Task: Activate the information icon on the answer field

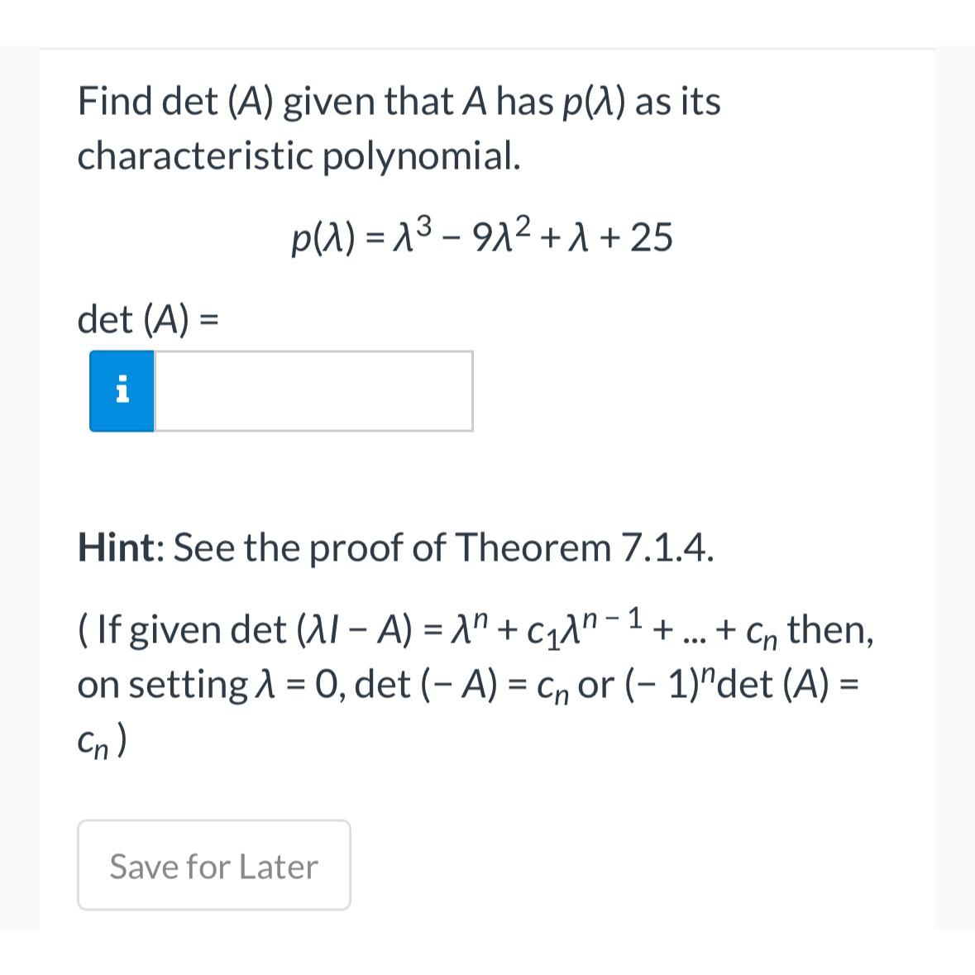Action: [121, 390]
